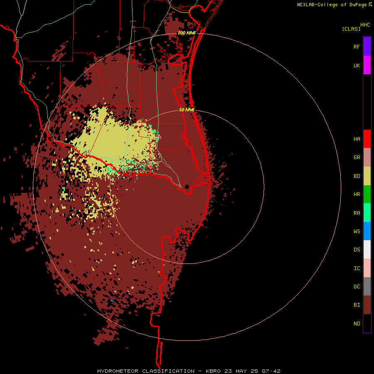Click the black radar site marker on the map
374x374 pixels.
pos(187,187)
